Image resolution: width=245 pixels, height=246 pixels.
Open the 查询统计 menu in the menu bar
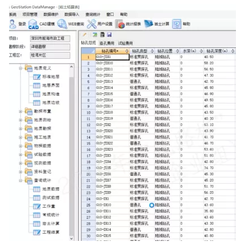[93, 14]
